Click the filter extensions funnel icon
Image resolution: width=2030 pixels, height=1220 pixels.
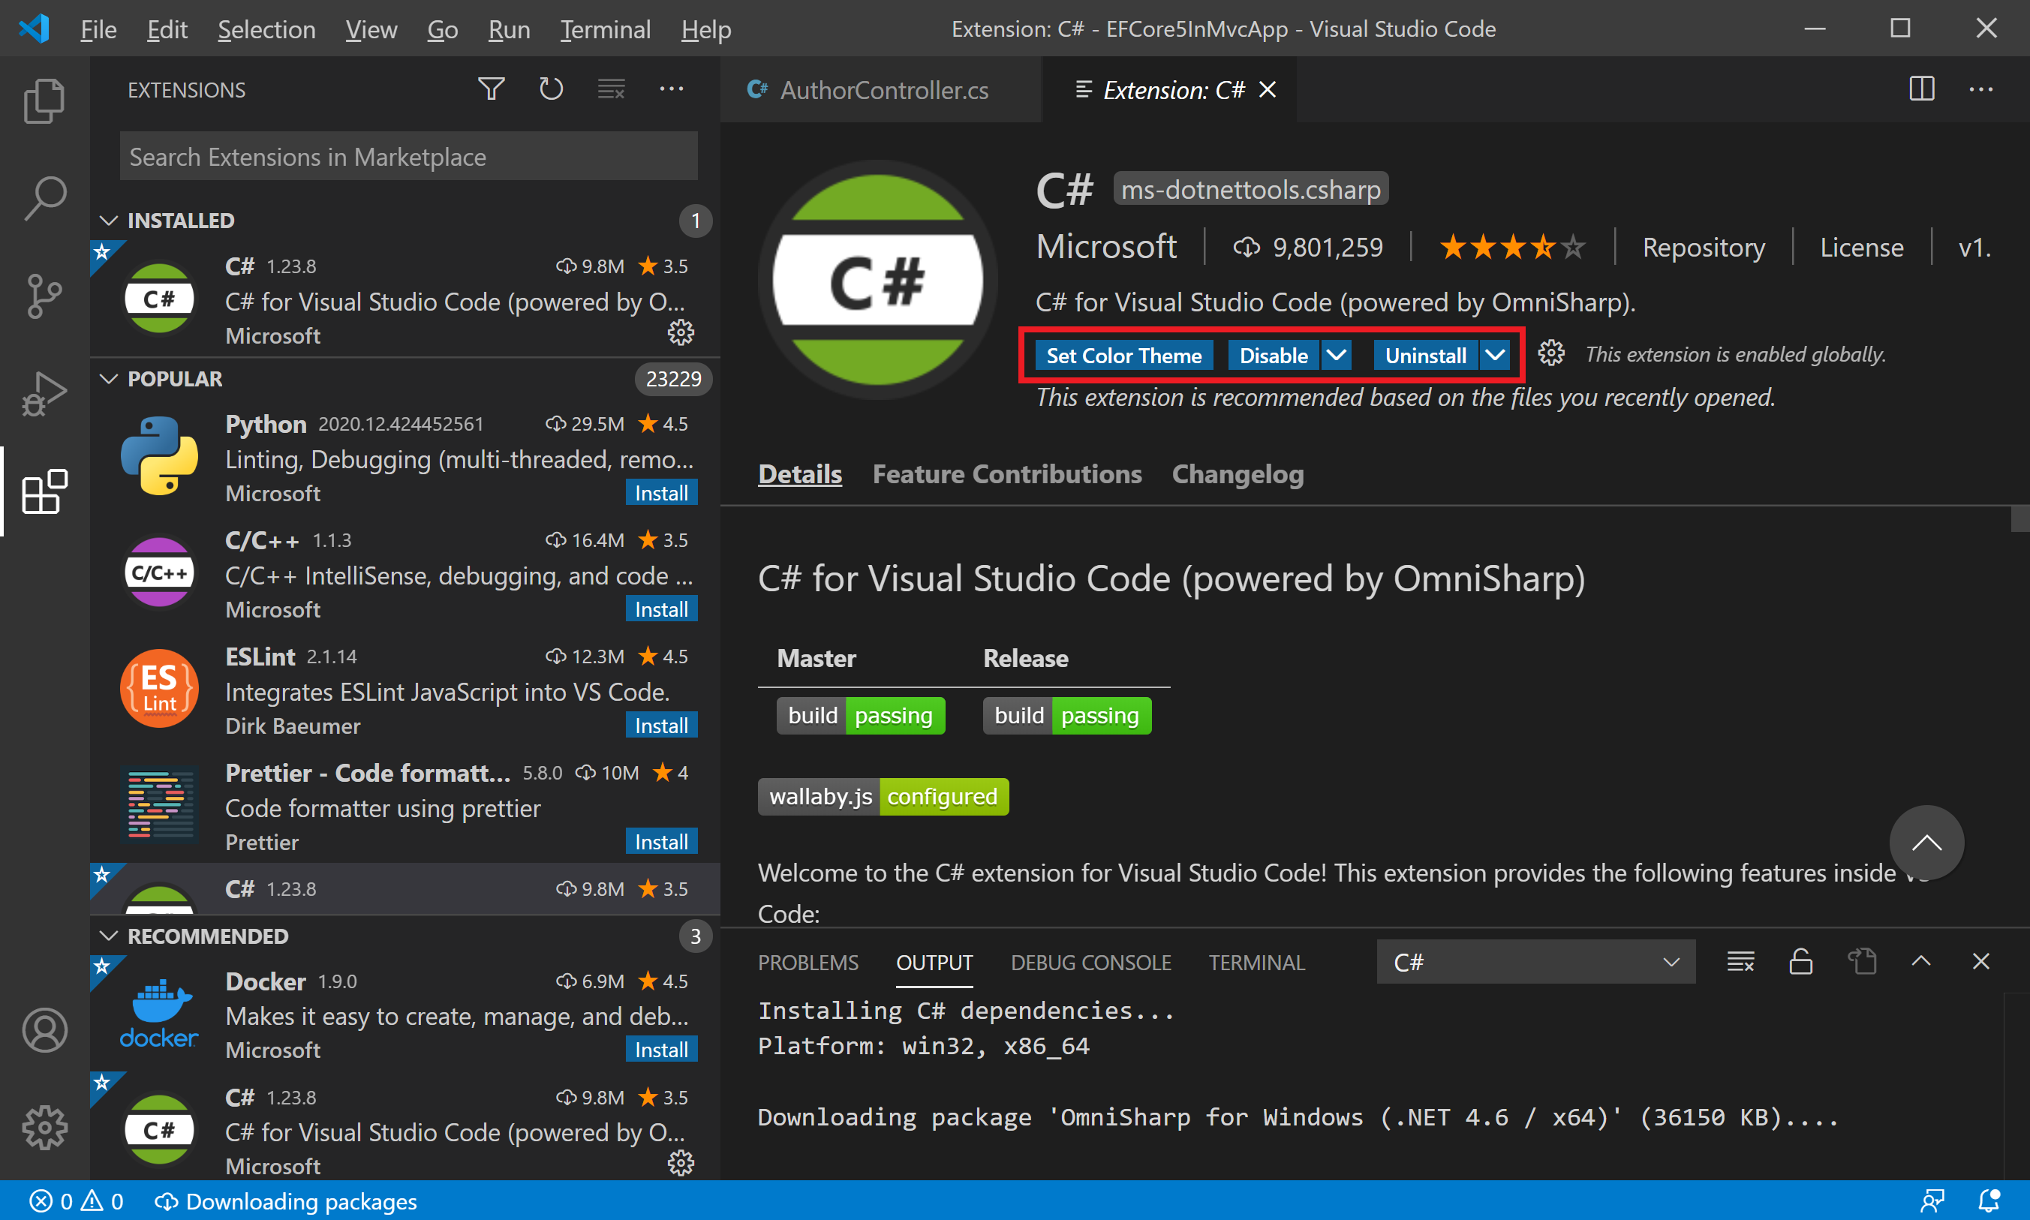491,89
